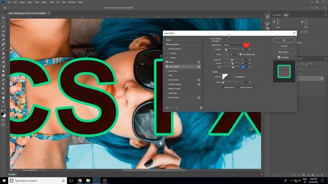Click Cancel in the Layer Style dialog
The image size is (328, 184).
[284, 46]
